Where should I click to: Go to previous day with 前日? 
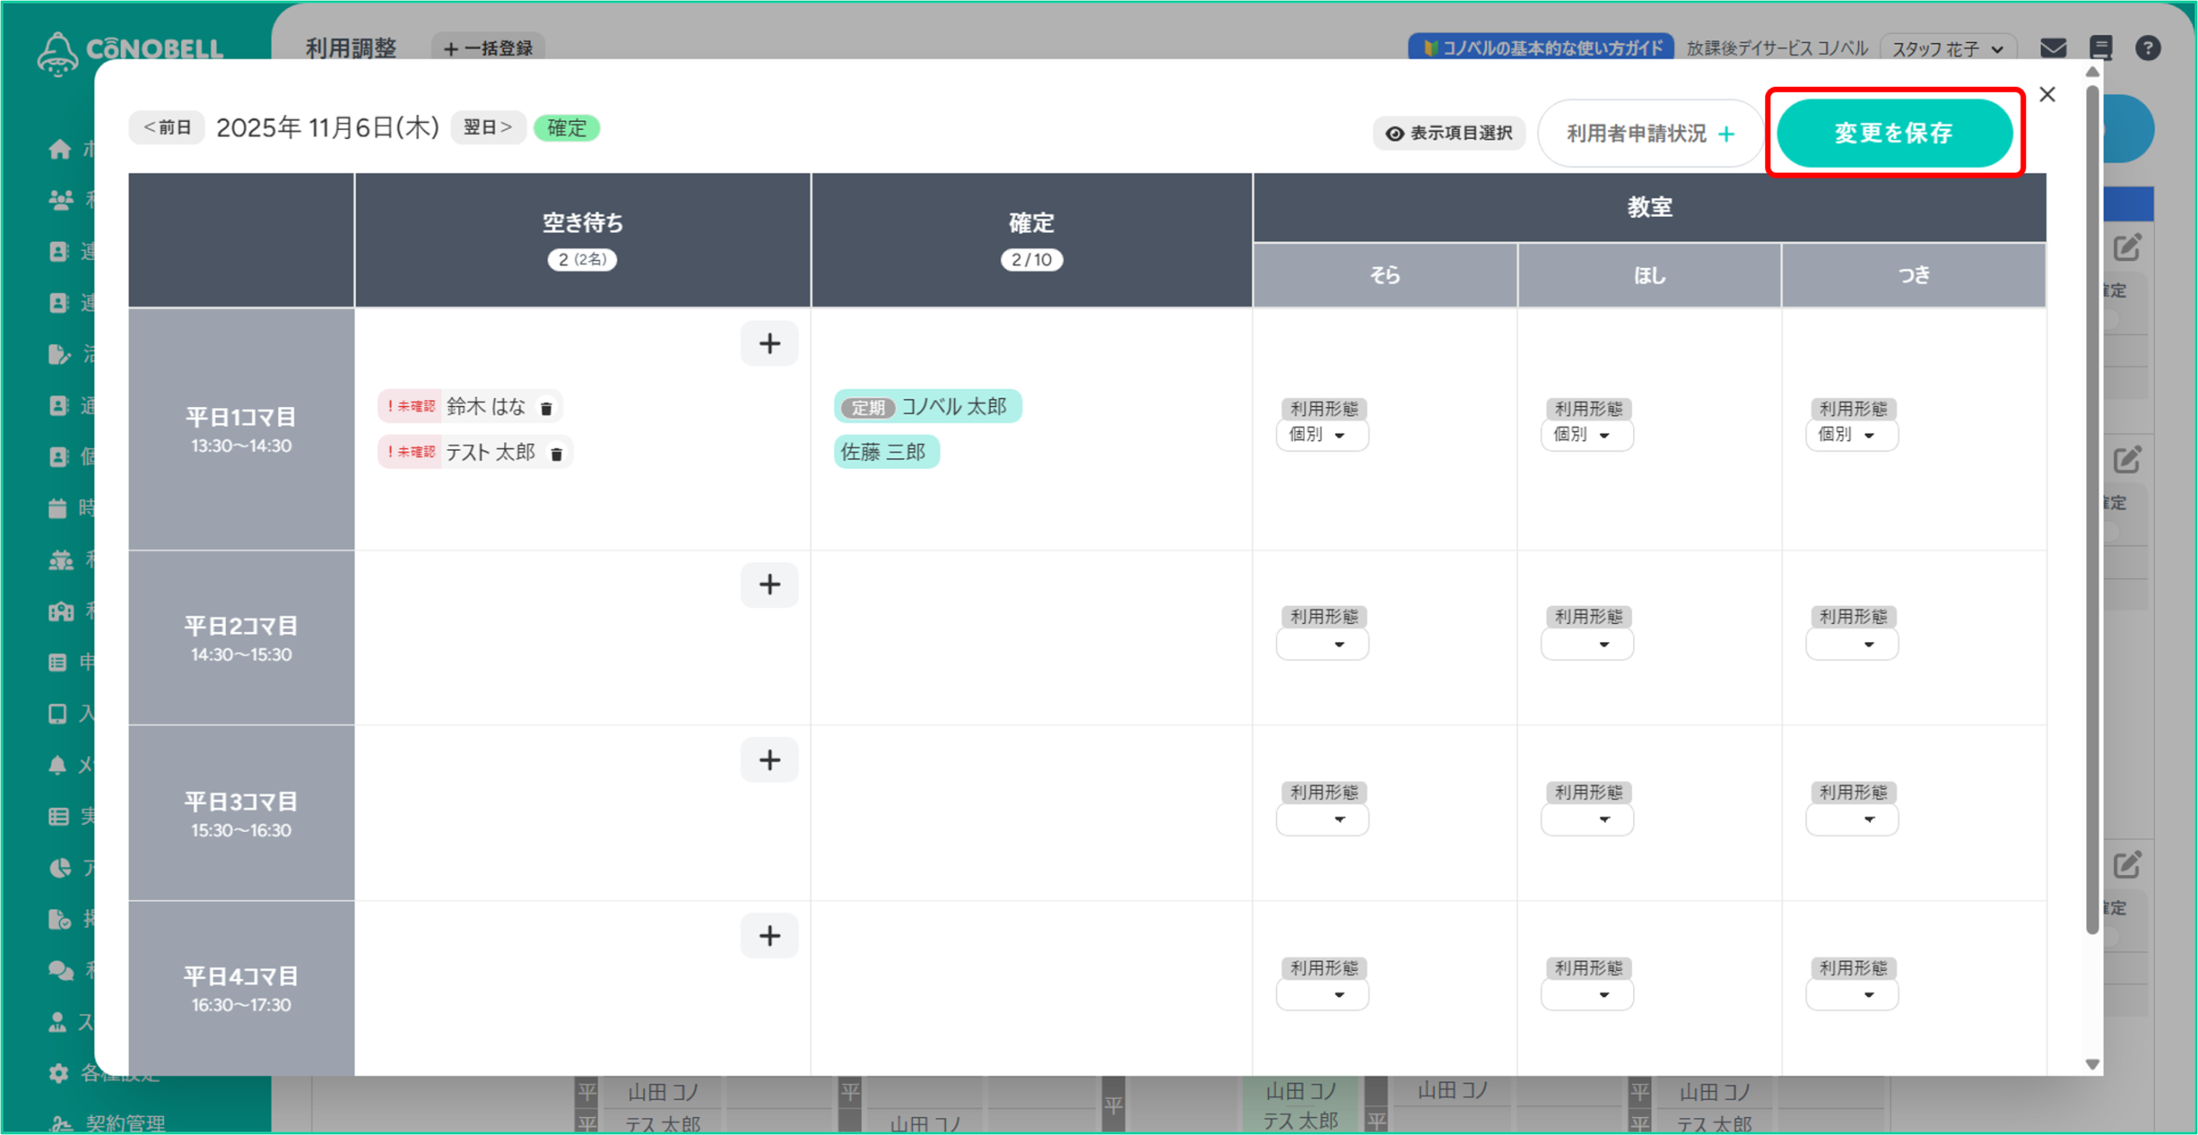pos(167,127)
